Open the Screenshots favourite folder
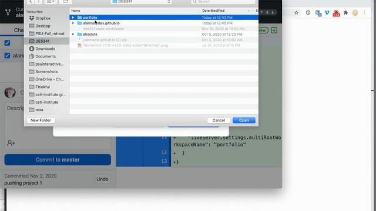Screen dimensions: 376x211 (x=43, y=72)
